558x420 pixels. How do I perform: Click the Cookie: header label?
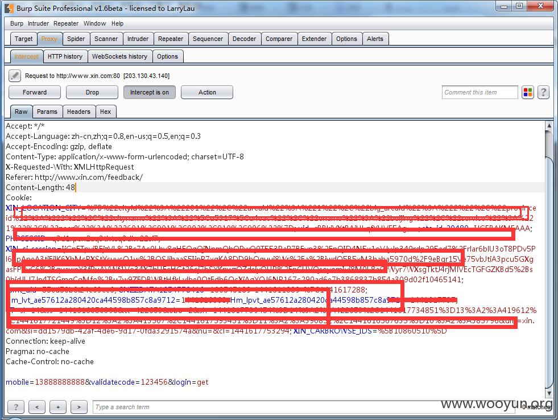coord(19,197)
